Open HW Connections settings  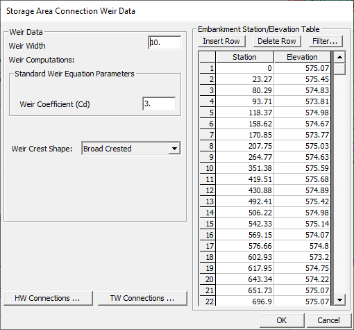(x=48, y=298)
